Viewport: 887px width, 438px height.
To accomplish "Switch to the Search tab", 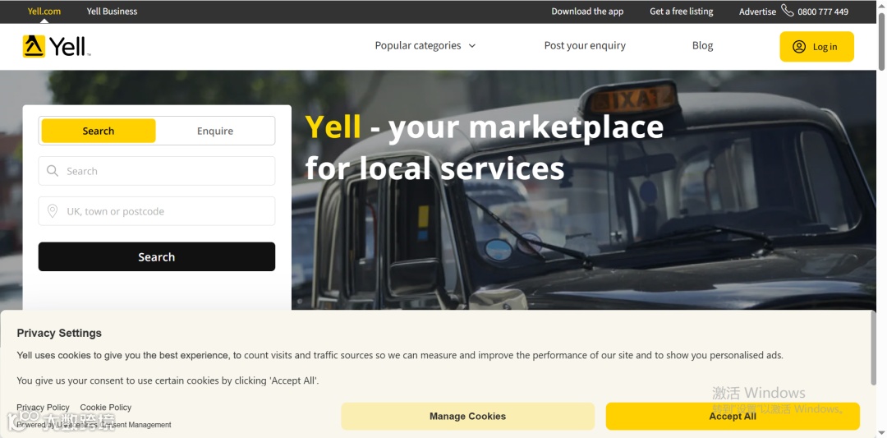I will (x=99, y=131).
